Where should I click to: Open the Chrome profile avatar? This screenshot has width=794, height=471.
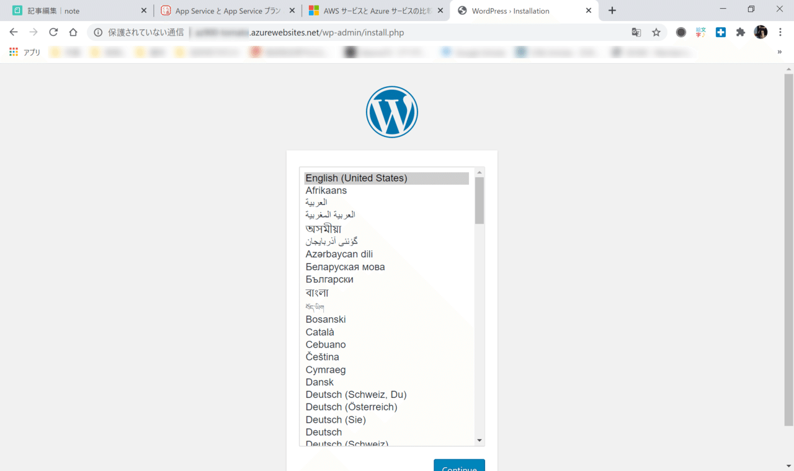click(761, 32)
